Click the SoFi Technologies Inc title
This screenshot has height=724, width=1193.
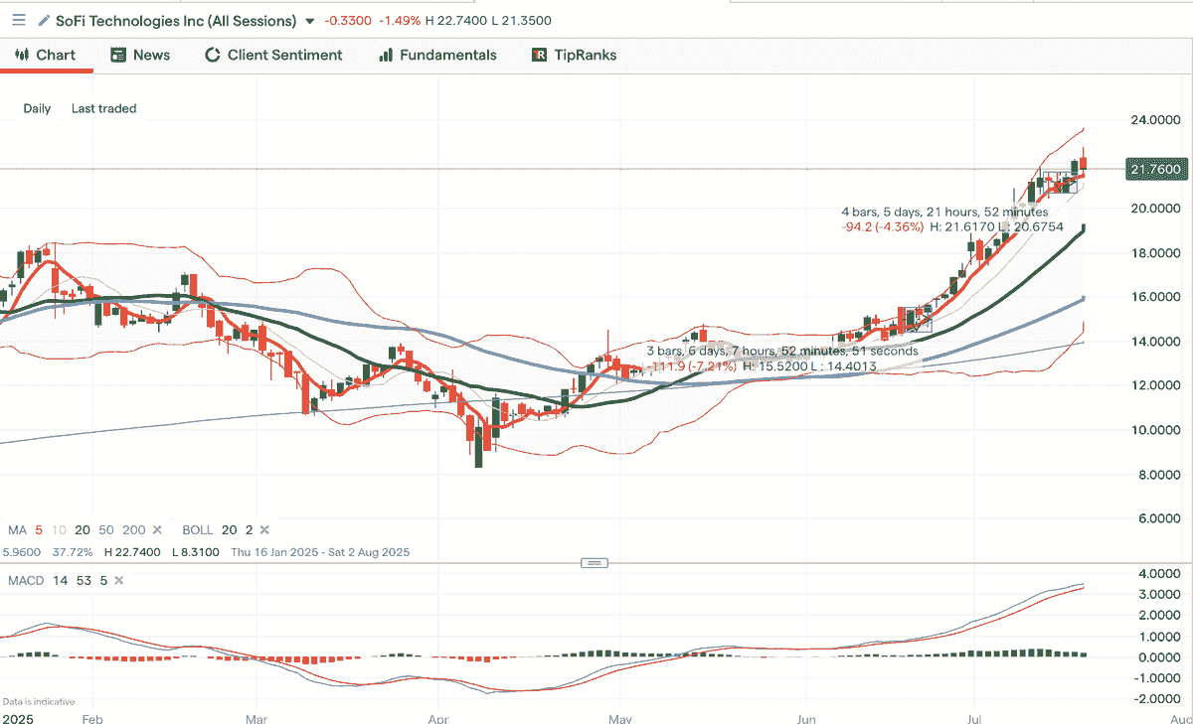click(x=176, y=20)
